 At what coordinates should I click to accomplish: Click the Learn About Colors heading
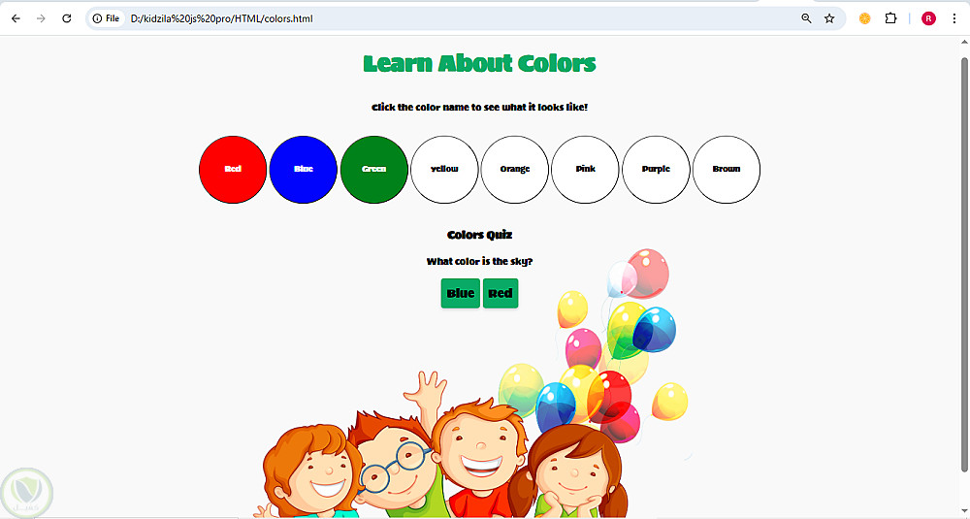[479, 63]
